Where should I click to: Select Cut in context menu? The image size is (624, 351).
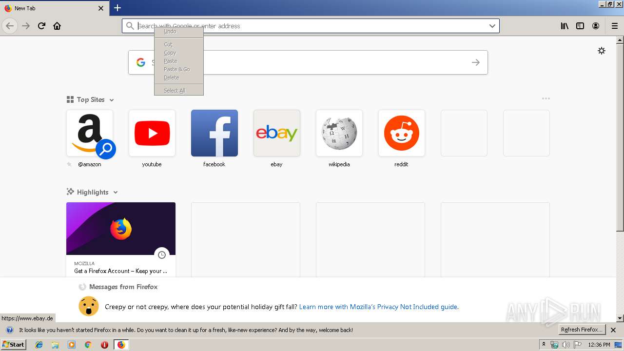point(179,44)
